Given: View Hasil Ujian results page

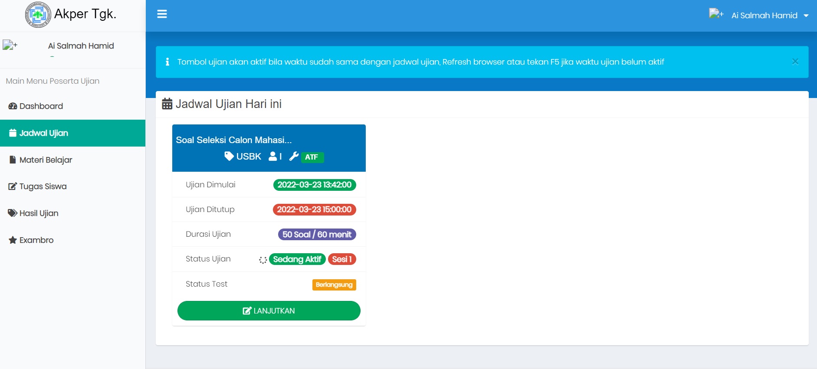Looking at the screenshot, I should [39, 213].
